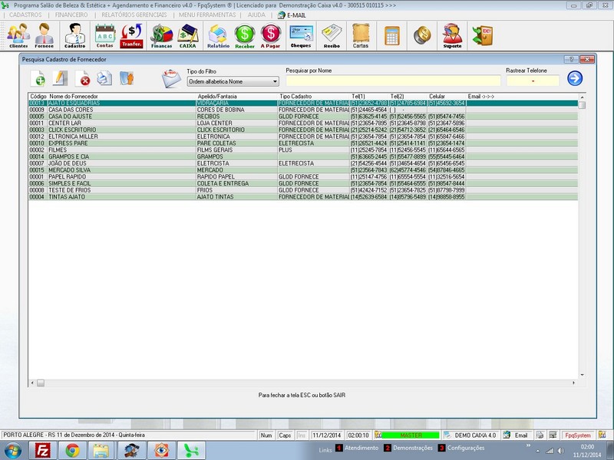
Task: Open the Suporte support icon
Action: click(452, 35)
